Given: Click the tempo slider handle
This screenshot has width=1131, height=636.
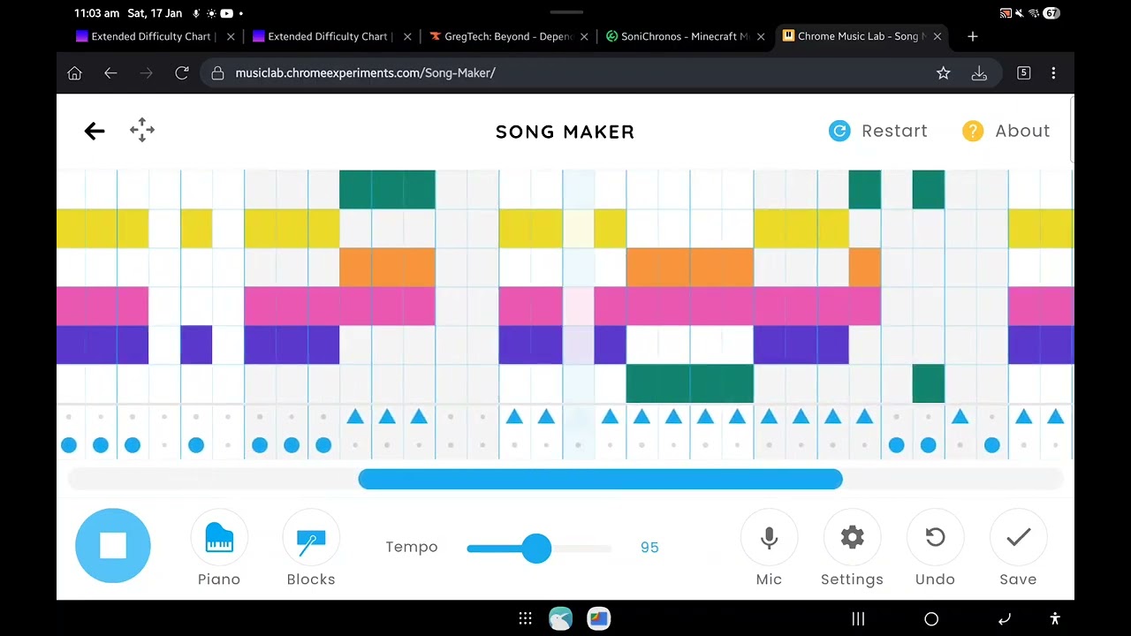Looking at the screenshot, I should [x=536, y=548].
